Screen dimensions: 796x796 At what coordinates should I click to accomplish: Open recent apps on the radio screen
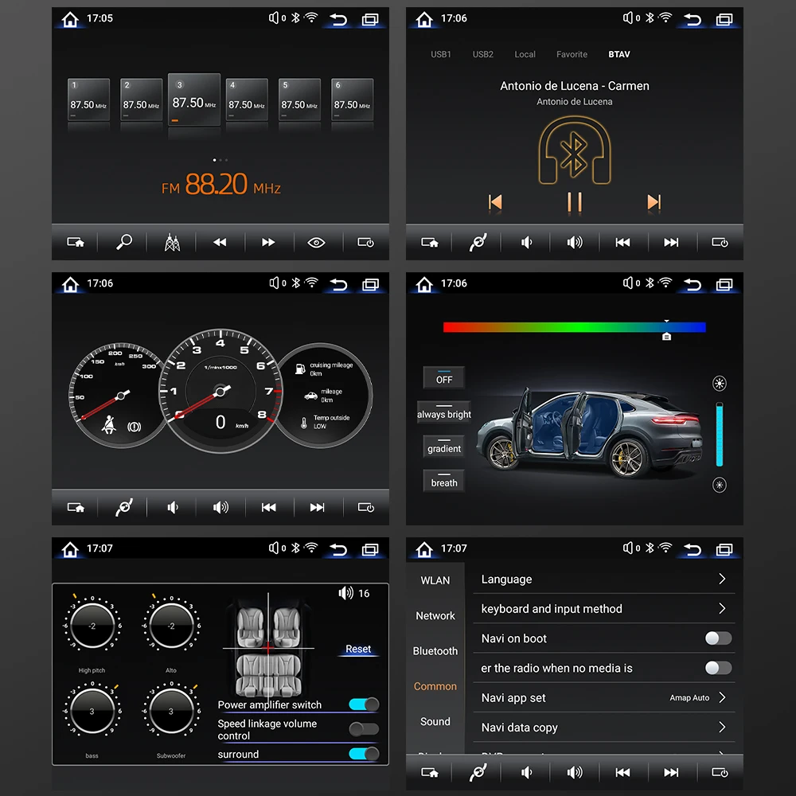[x=370, y=20]
